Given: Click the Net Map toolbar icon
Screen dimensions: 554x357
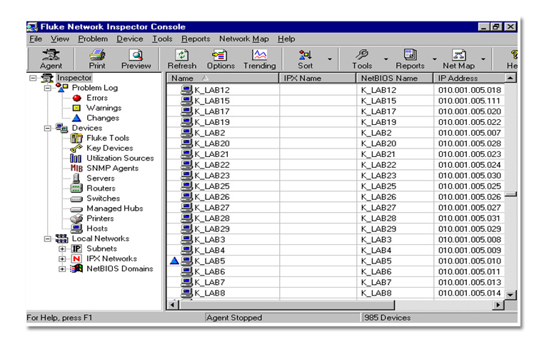Looking at the screenshot, I should [458, 59].
